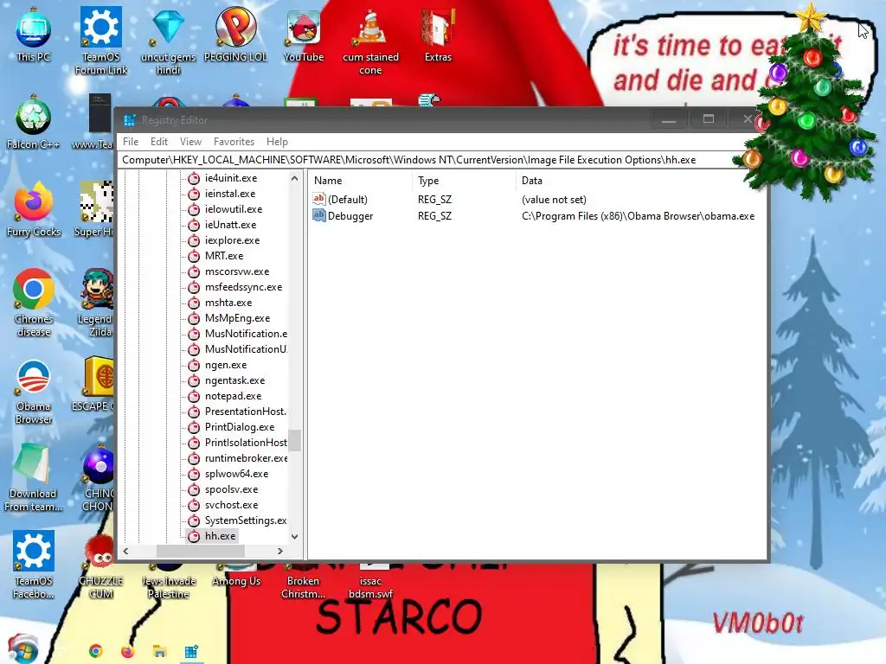Open Firefox from the taskbar
The image size is (886, 664).
(128, 651)
